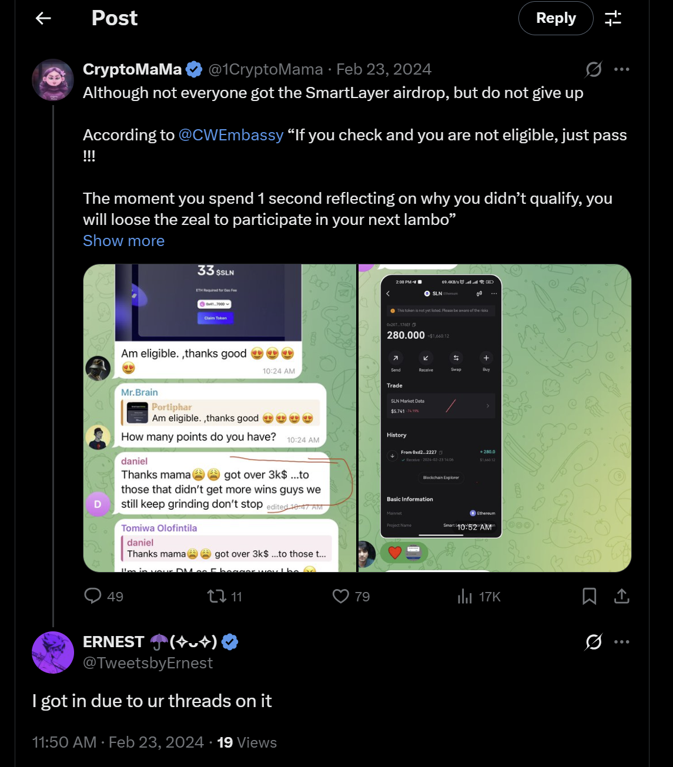Viewport: 673px width, 767px height.
Task: Open the right SLN wallet screenshot
Action: pyautogui.click(x=495, y=418)
